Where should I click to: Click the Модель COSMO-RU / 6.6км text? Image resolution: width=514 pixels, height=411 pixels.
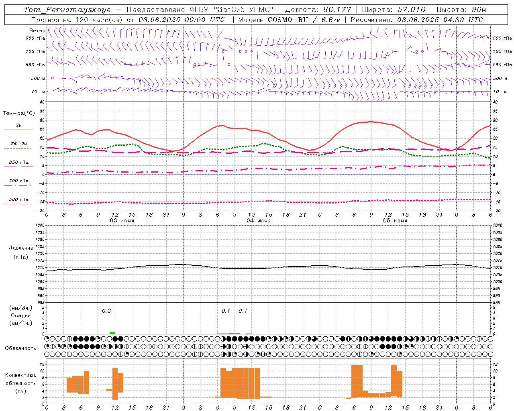(289, 20)
